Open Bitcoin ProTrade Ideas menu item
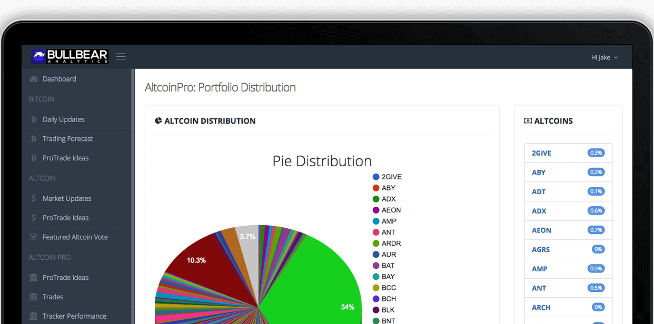 coord(65,158)
